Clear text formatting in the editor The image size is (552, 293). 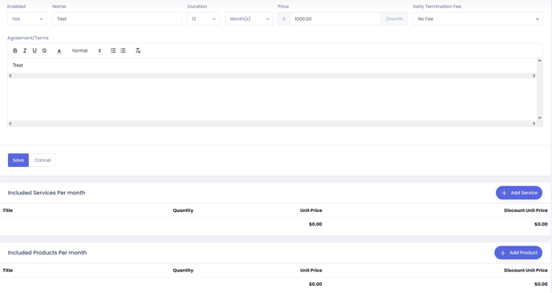(138, 51)
